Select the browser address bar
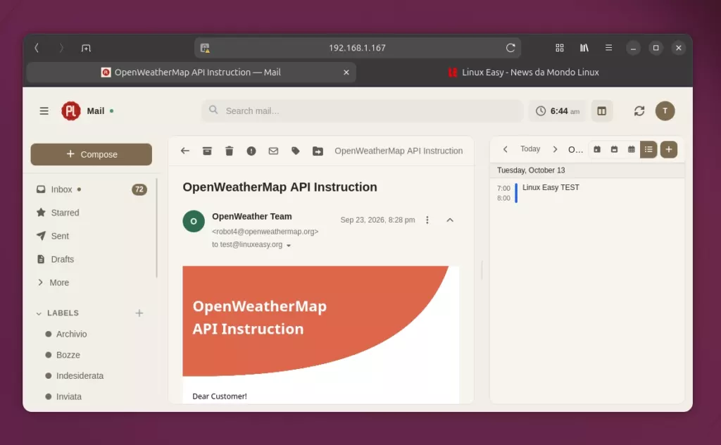721x445 pixels. coord(357,48)
